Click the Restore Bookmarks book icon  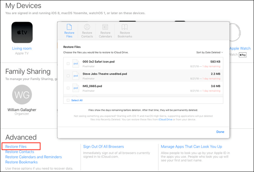125,27
